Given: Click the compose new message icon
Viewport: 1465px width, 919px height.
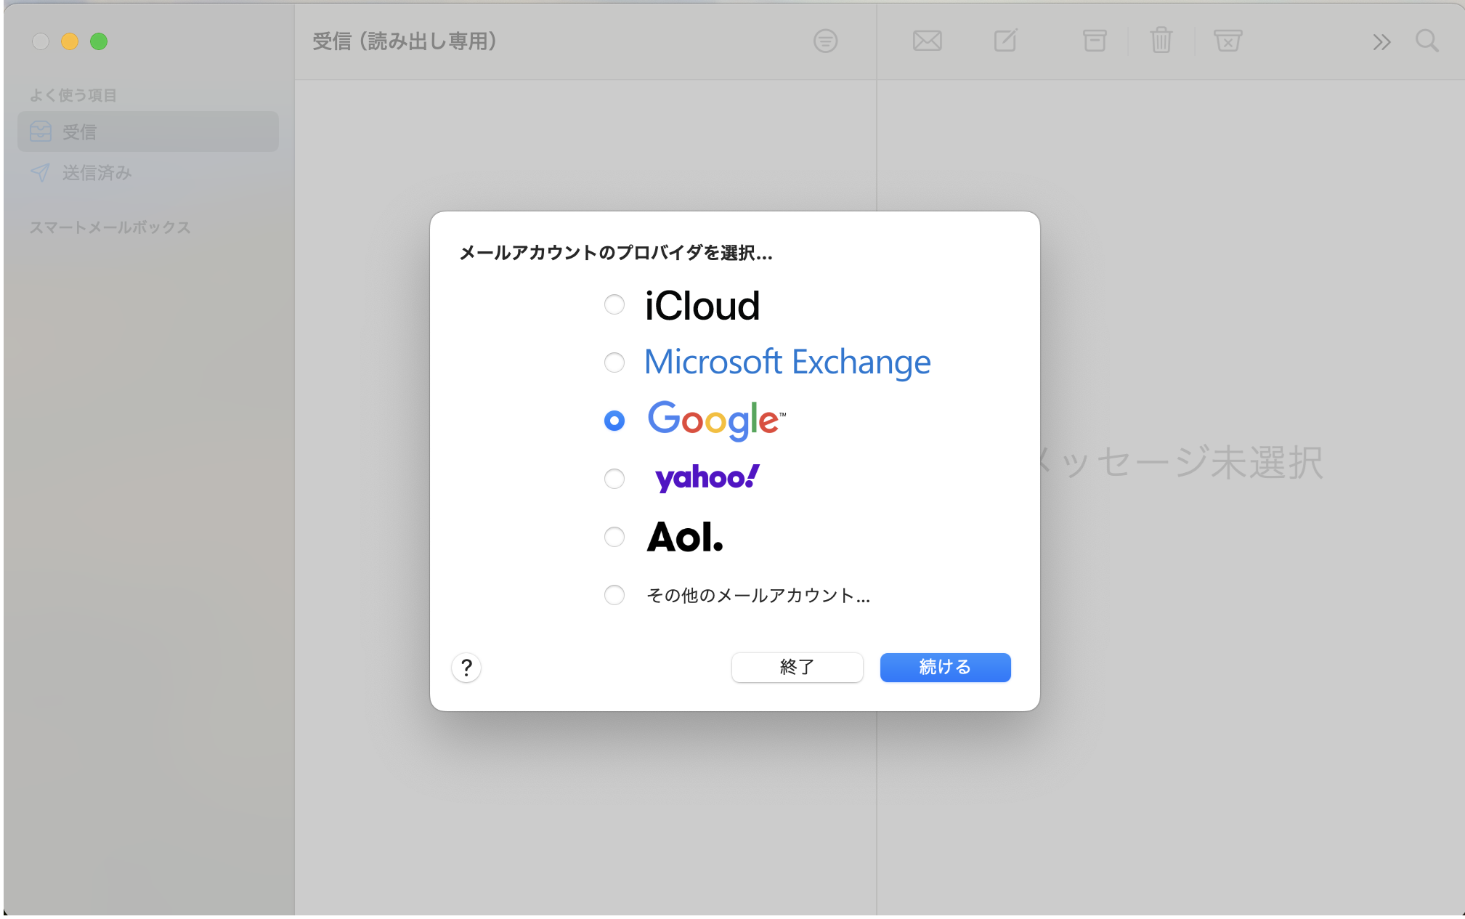Looking at the screenshot, I should [x=1006, y=40].
